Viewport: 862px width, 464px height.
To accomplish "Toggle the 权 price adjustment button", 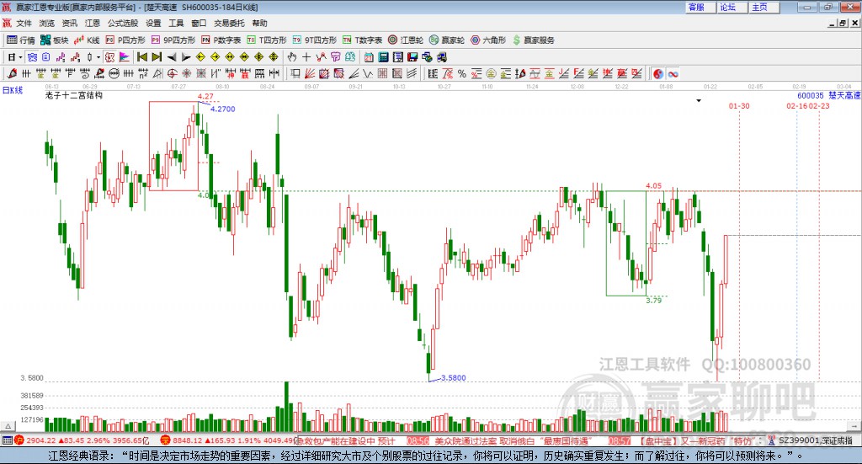I will click(109, 57).
